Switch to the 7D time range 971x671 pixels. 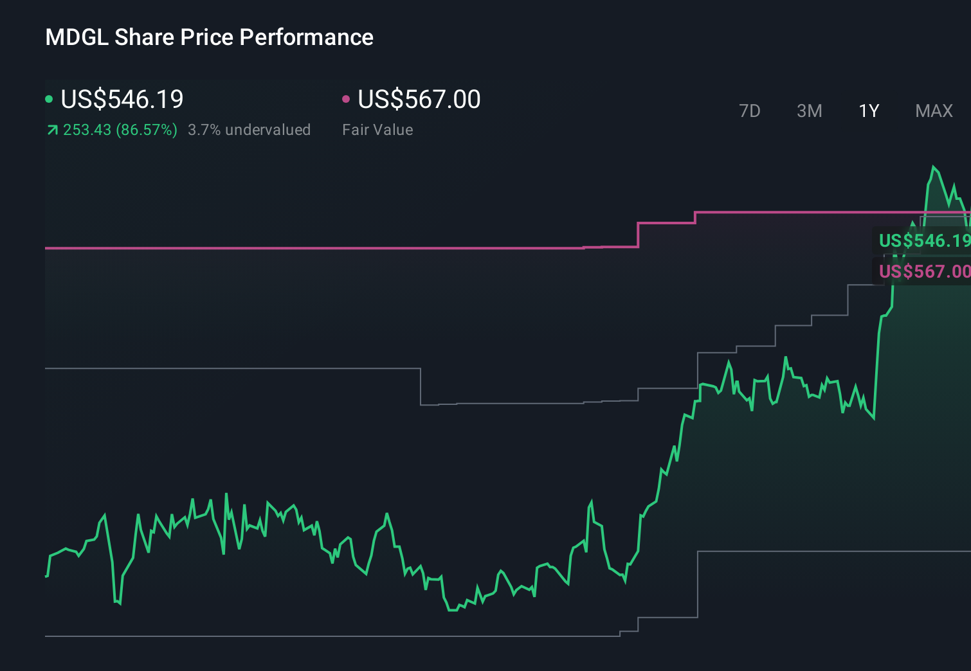click(750, 111)
